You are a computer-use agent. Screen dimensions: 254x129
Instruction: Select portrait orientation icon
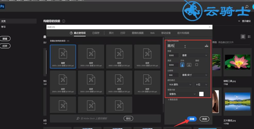(182, 65)
